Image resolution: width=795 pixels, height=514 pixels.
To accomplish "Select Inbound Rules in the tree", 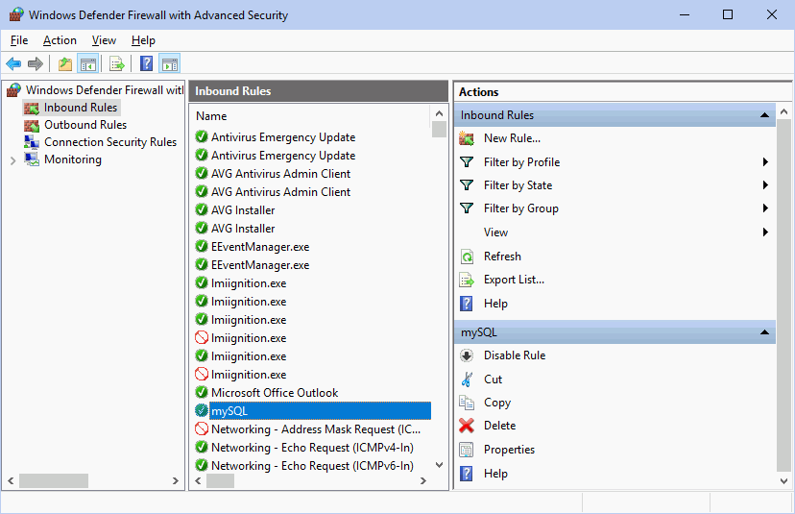I will pos(81,108).
